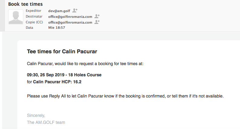Select the dev@am.golf sender address
This screenshot has height=129, width=240.
tap(59, 11)
